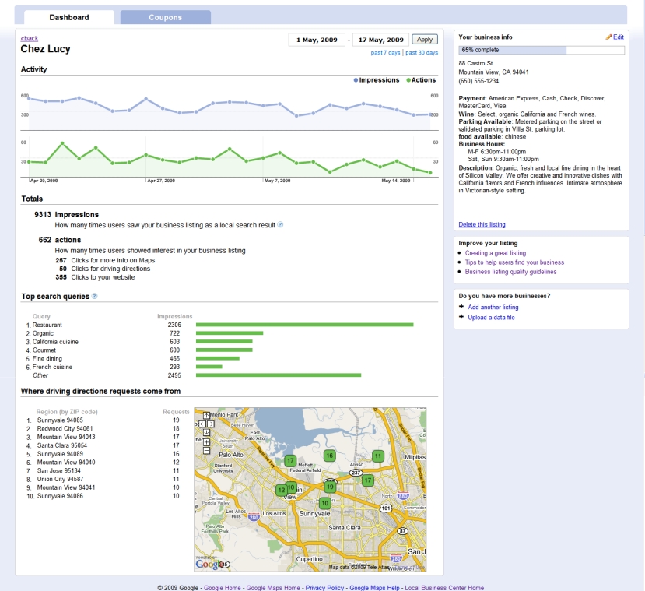Open Local Business Center Home footer link
The height and width of the screenshot is (591, 645).
pos(444,588)
